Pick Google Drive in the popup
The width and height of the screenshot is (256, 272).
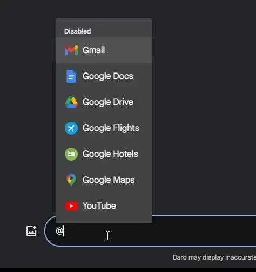point(104,102)
